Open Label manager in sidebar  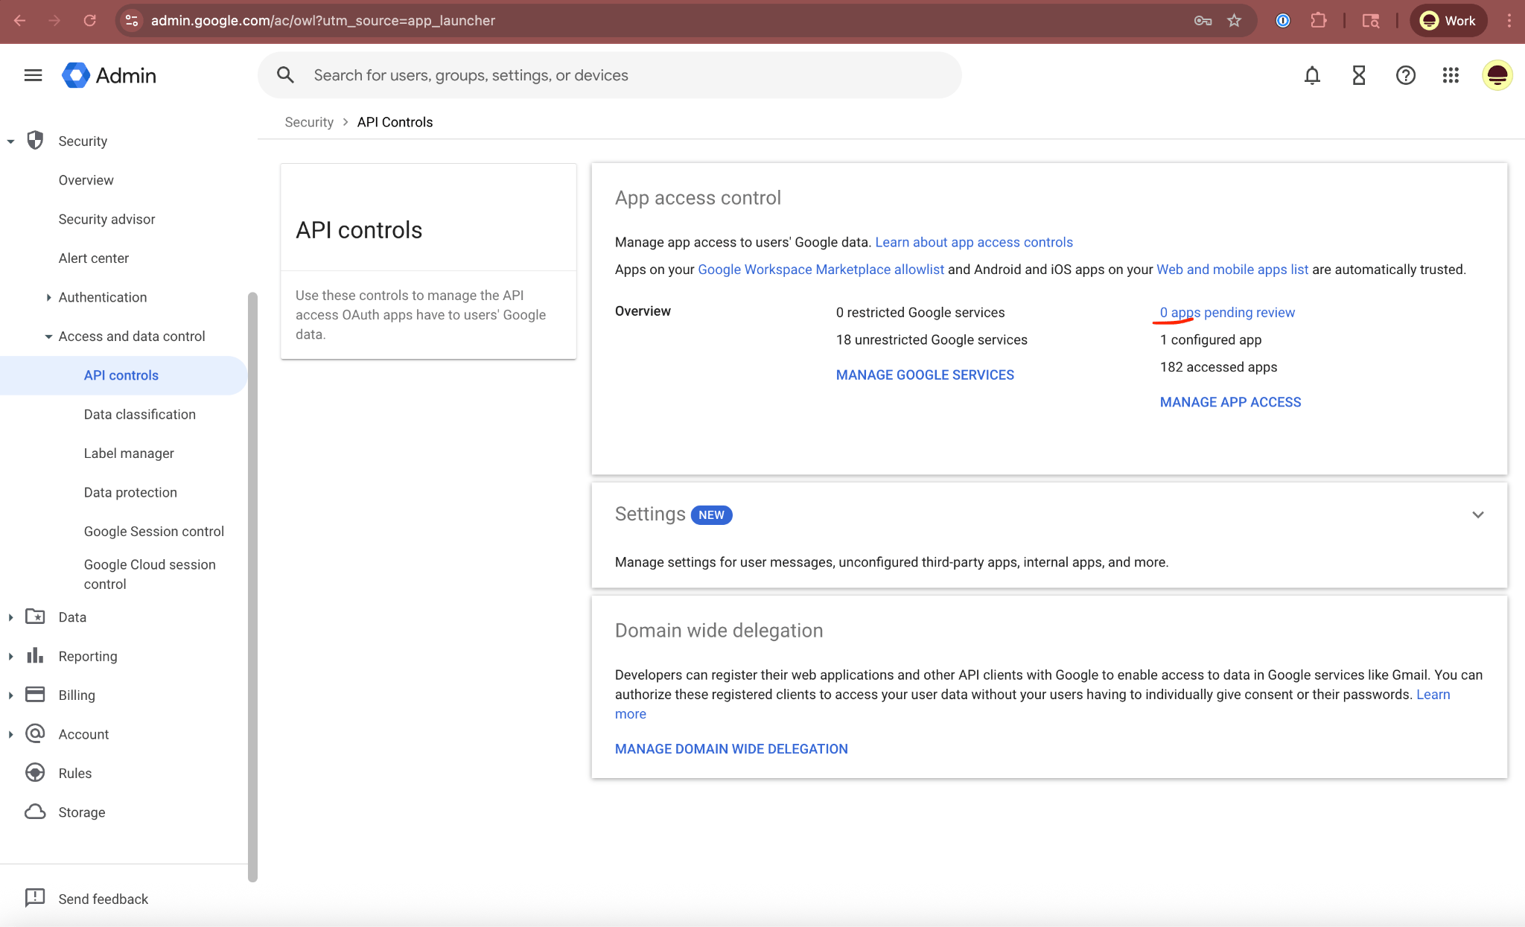tap(129, 453)
